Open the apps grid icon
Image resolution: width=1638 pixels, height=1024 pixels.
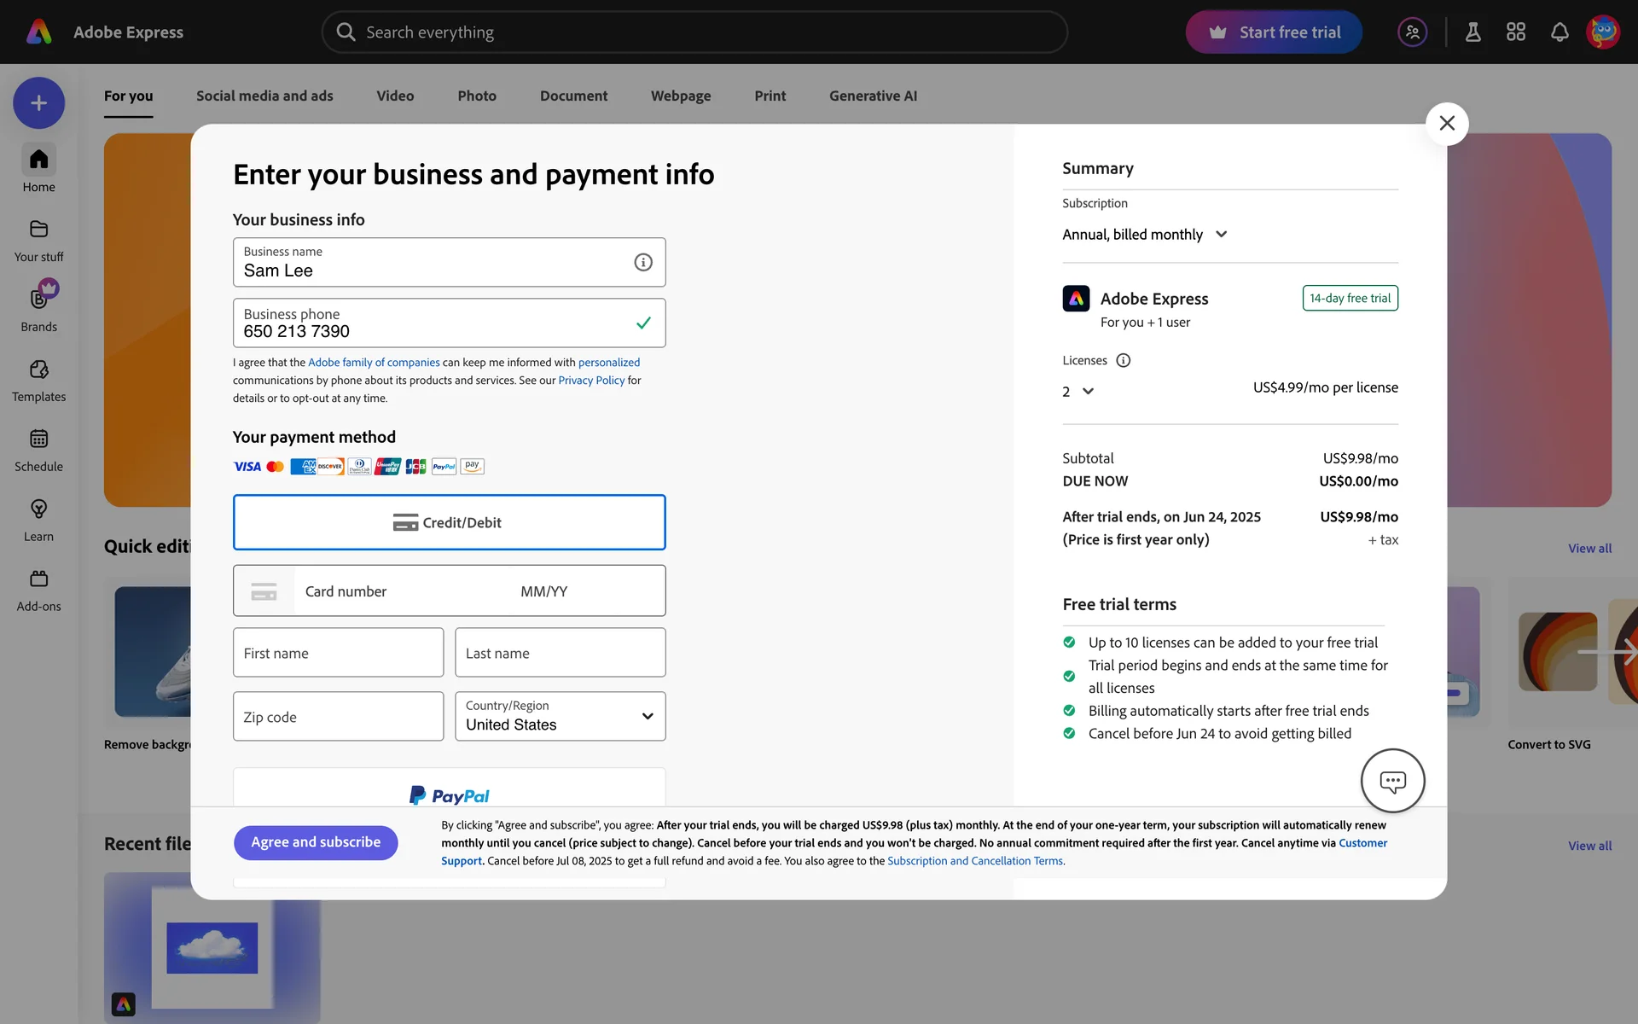tap(1515, 32)
